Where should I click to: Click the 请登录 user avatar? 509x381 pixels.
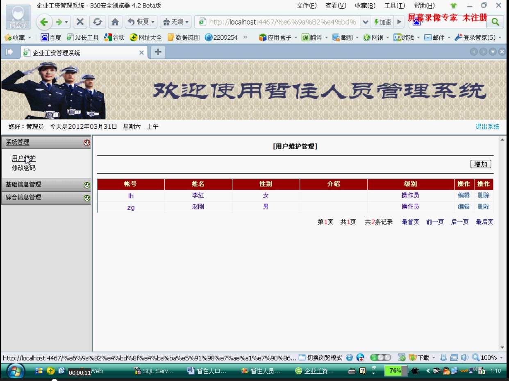18,17
